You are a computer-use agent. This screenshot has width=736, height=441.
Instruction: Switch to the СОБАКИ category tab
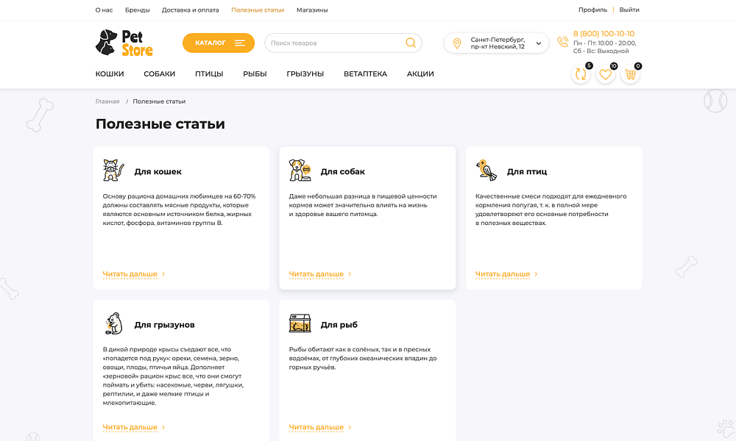click(159, 73)
